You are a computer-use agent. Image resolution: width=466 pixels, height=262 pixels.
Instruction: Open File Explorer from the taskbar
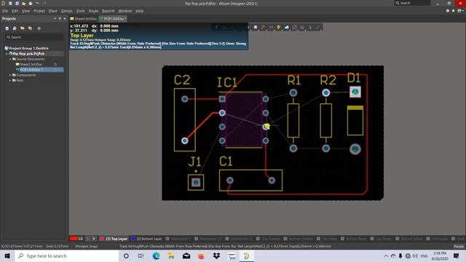(x=171, y=255)
